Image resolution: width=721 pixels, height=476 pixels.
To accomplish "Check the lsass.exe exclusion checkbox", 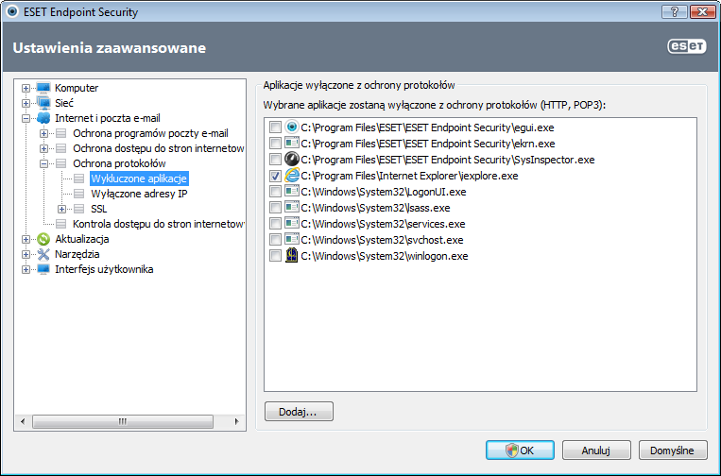I will (x=275, y=208).
